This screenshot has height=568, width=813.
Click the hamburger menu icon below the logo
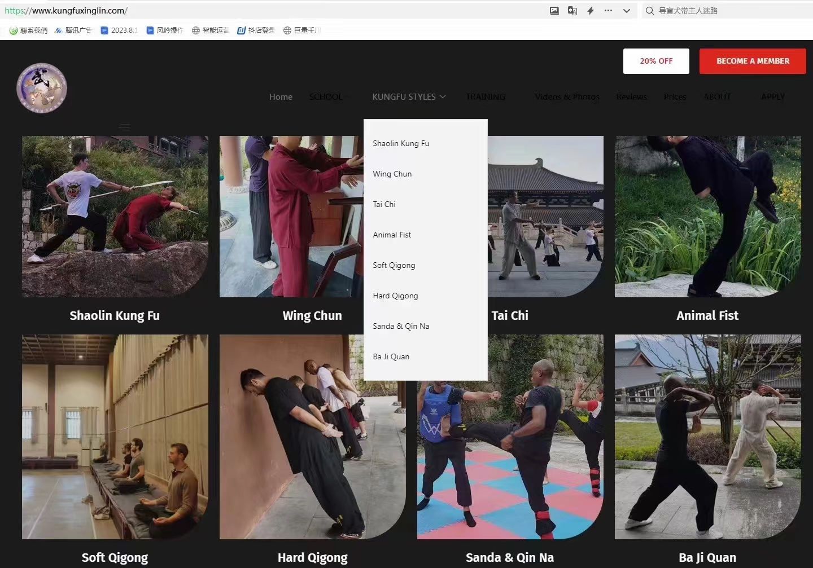pos(124,127)
